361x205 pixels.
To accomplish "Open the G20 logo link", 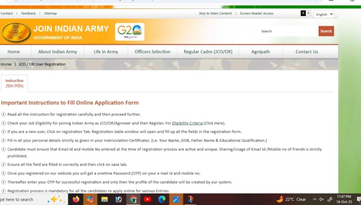I will [x=130, y=31].
